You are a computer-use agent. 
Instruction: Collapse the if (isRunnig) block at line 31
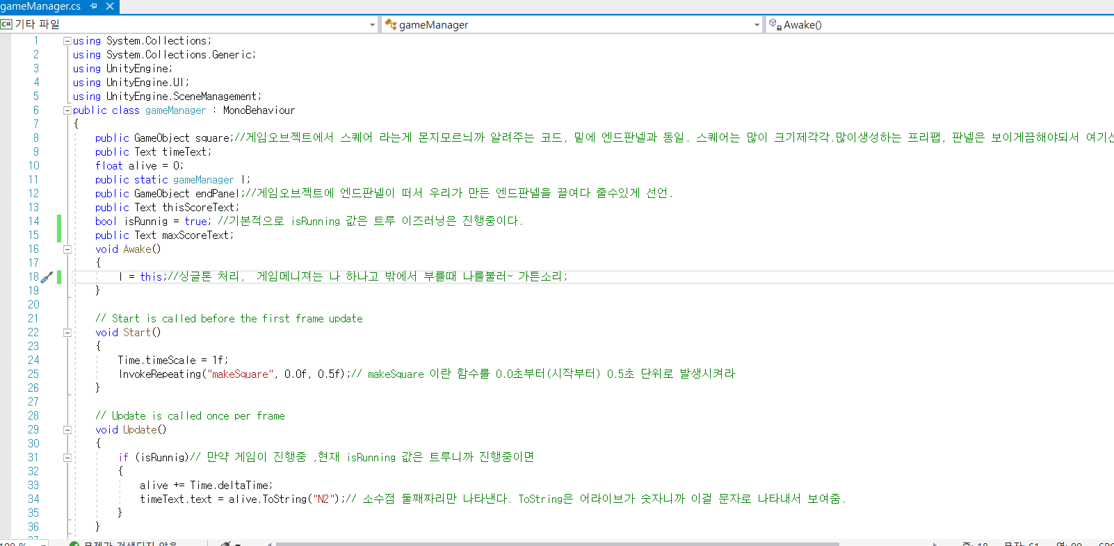click(x=67, y=458)
